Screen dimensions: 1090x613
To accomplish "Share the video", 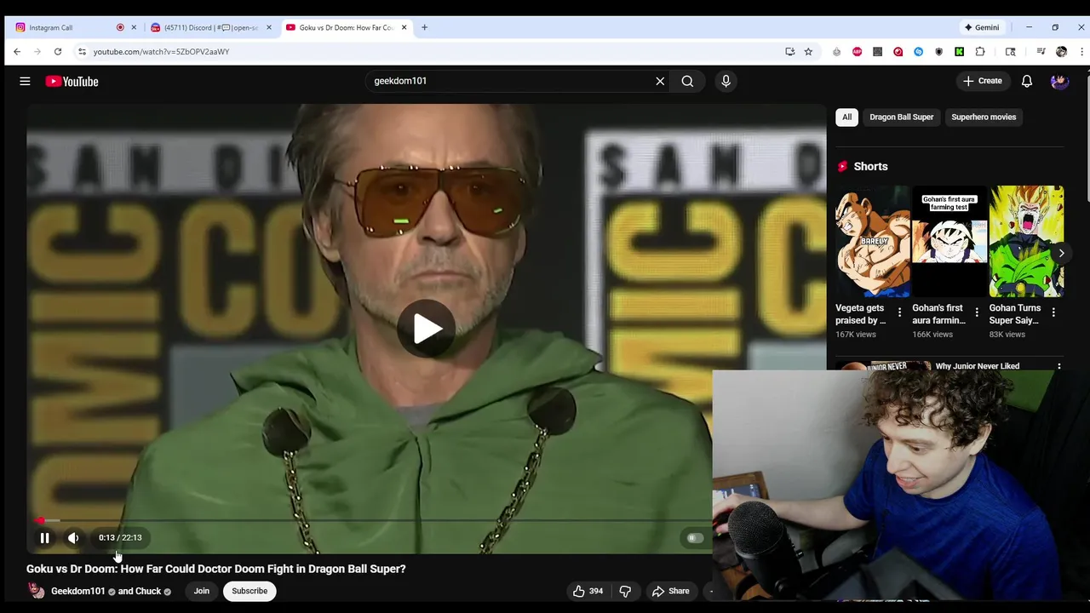I will pos(670,591).
